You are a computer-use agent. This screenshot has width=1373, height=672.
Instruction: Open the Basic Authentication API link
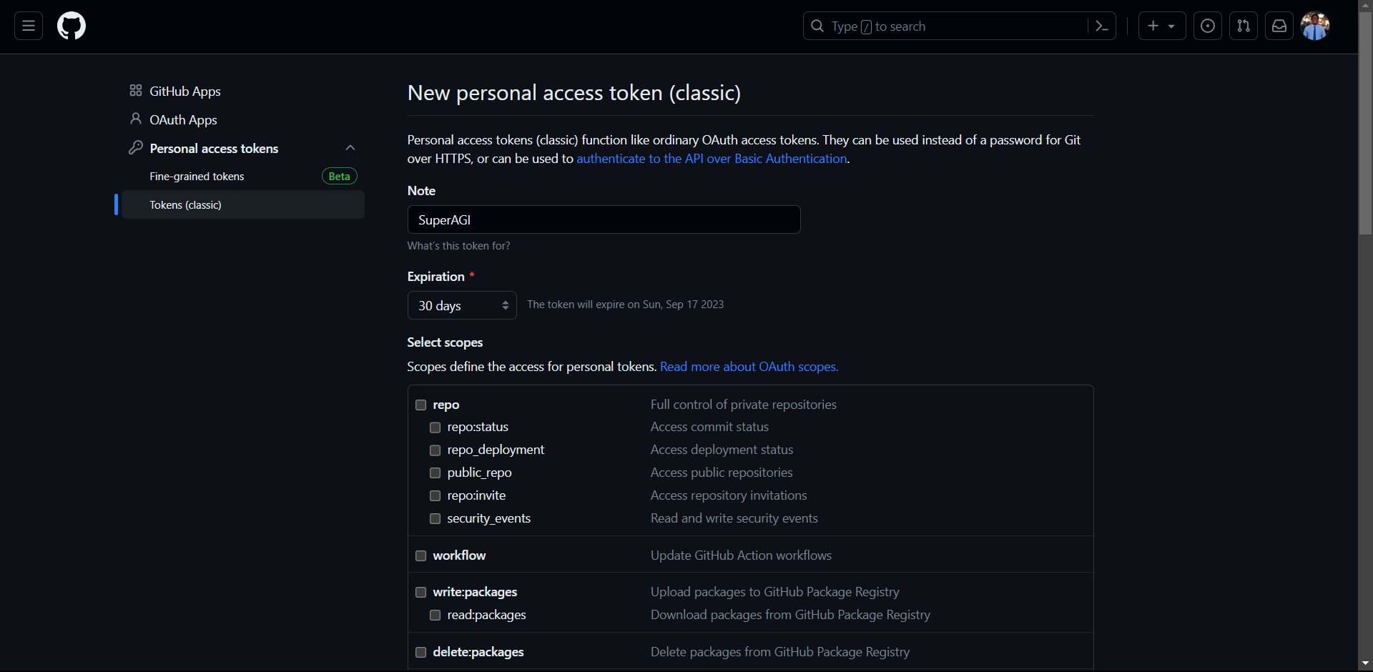pyautogui.click(x=712, y=159)
